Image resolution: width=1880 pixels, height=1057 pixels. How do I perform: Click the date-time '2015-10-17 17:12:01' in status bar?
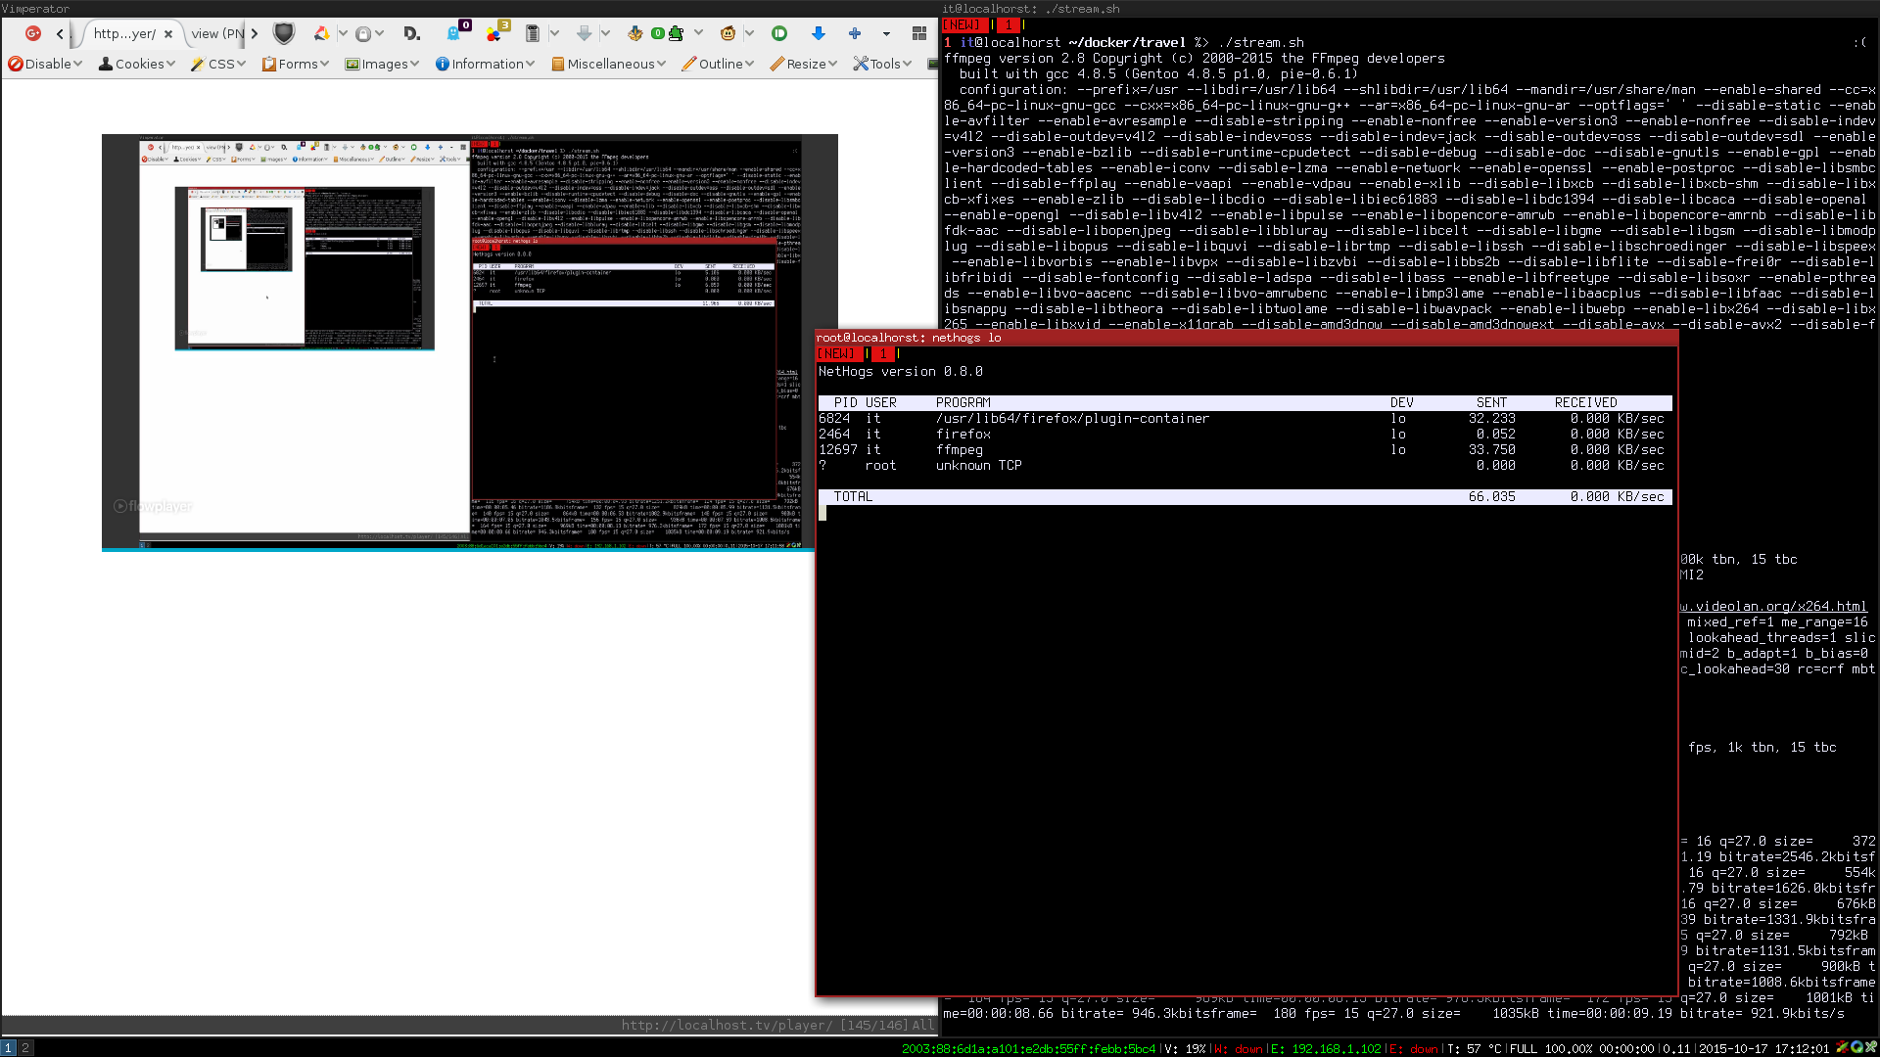click(1763, 1048)
